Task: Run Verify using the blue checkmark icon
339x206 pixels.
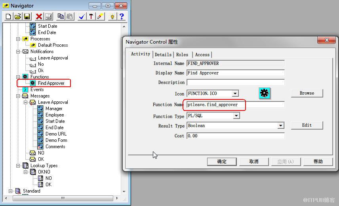Action: click(82, 17)
